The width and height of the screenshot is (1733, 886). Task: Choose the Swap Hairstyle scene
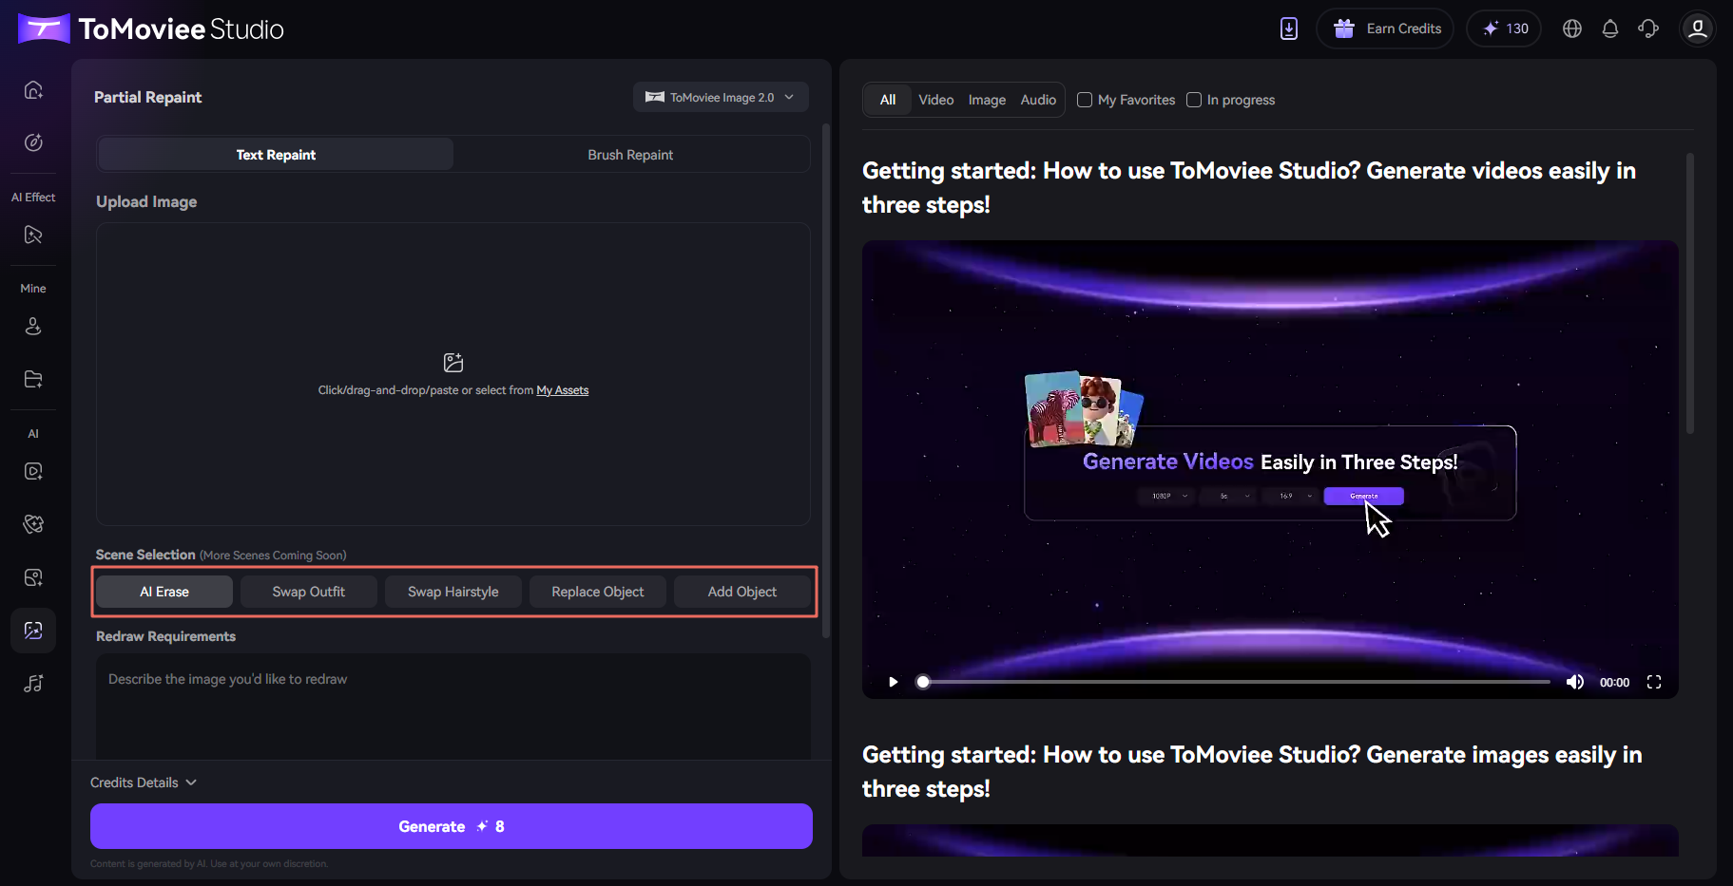coord(453,592)
